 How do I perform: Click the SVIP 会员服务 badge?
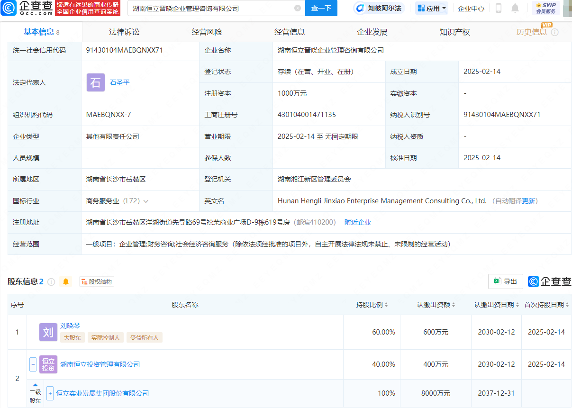coord(545,8)
